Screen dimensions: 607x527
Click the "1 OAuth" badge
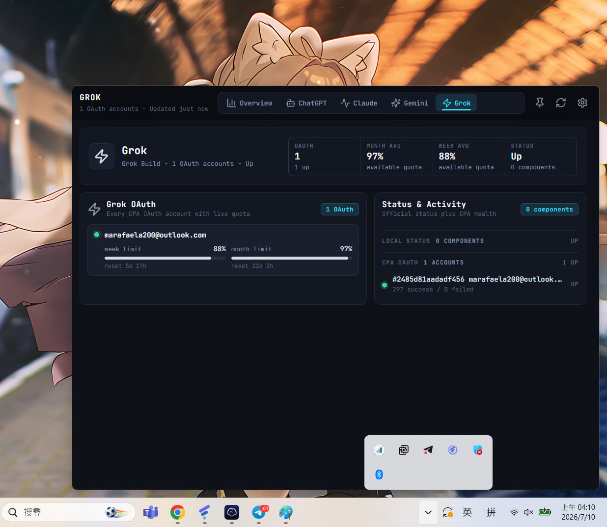[339, 210]
